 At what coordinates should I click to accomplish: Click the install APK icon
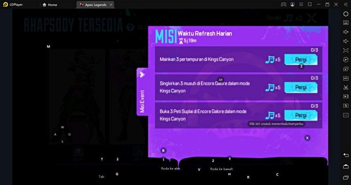tap(346, 78)
